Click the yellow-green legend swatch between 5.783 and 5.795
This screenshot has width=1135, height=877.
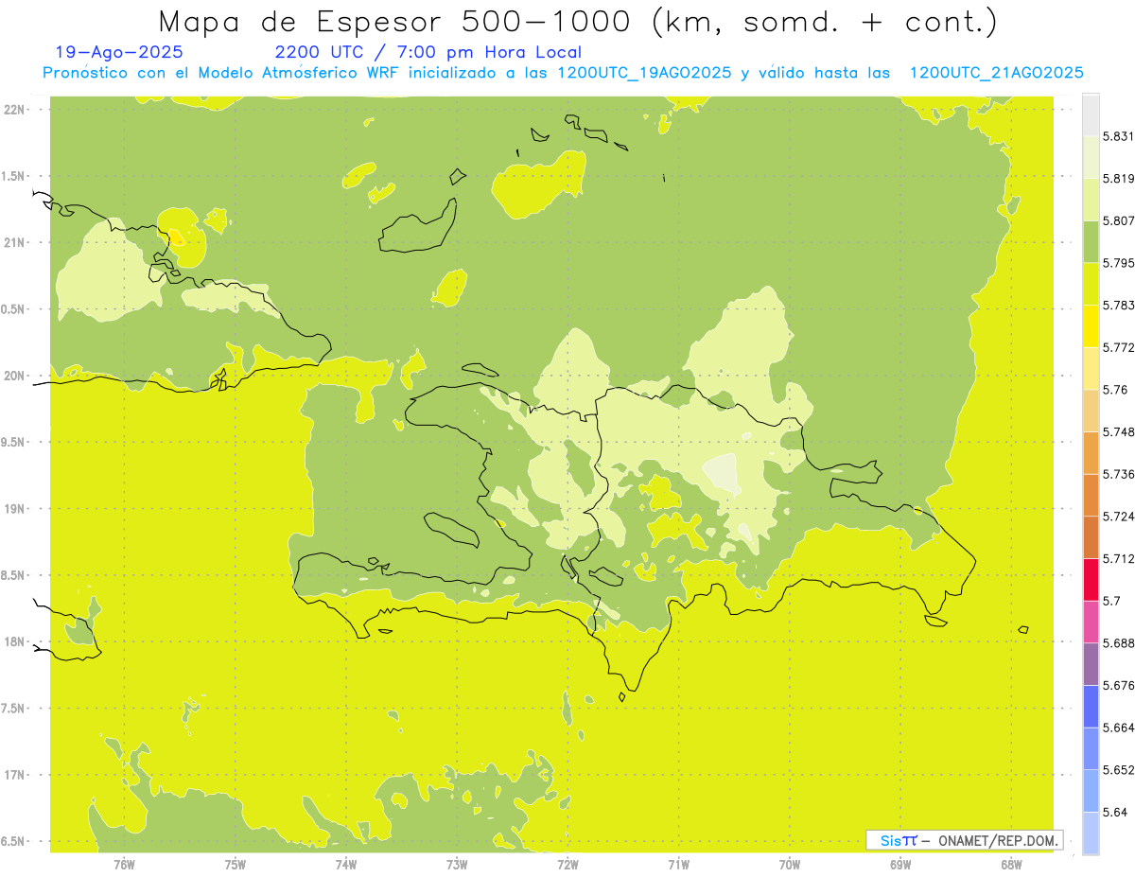coord(1091,284)
